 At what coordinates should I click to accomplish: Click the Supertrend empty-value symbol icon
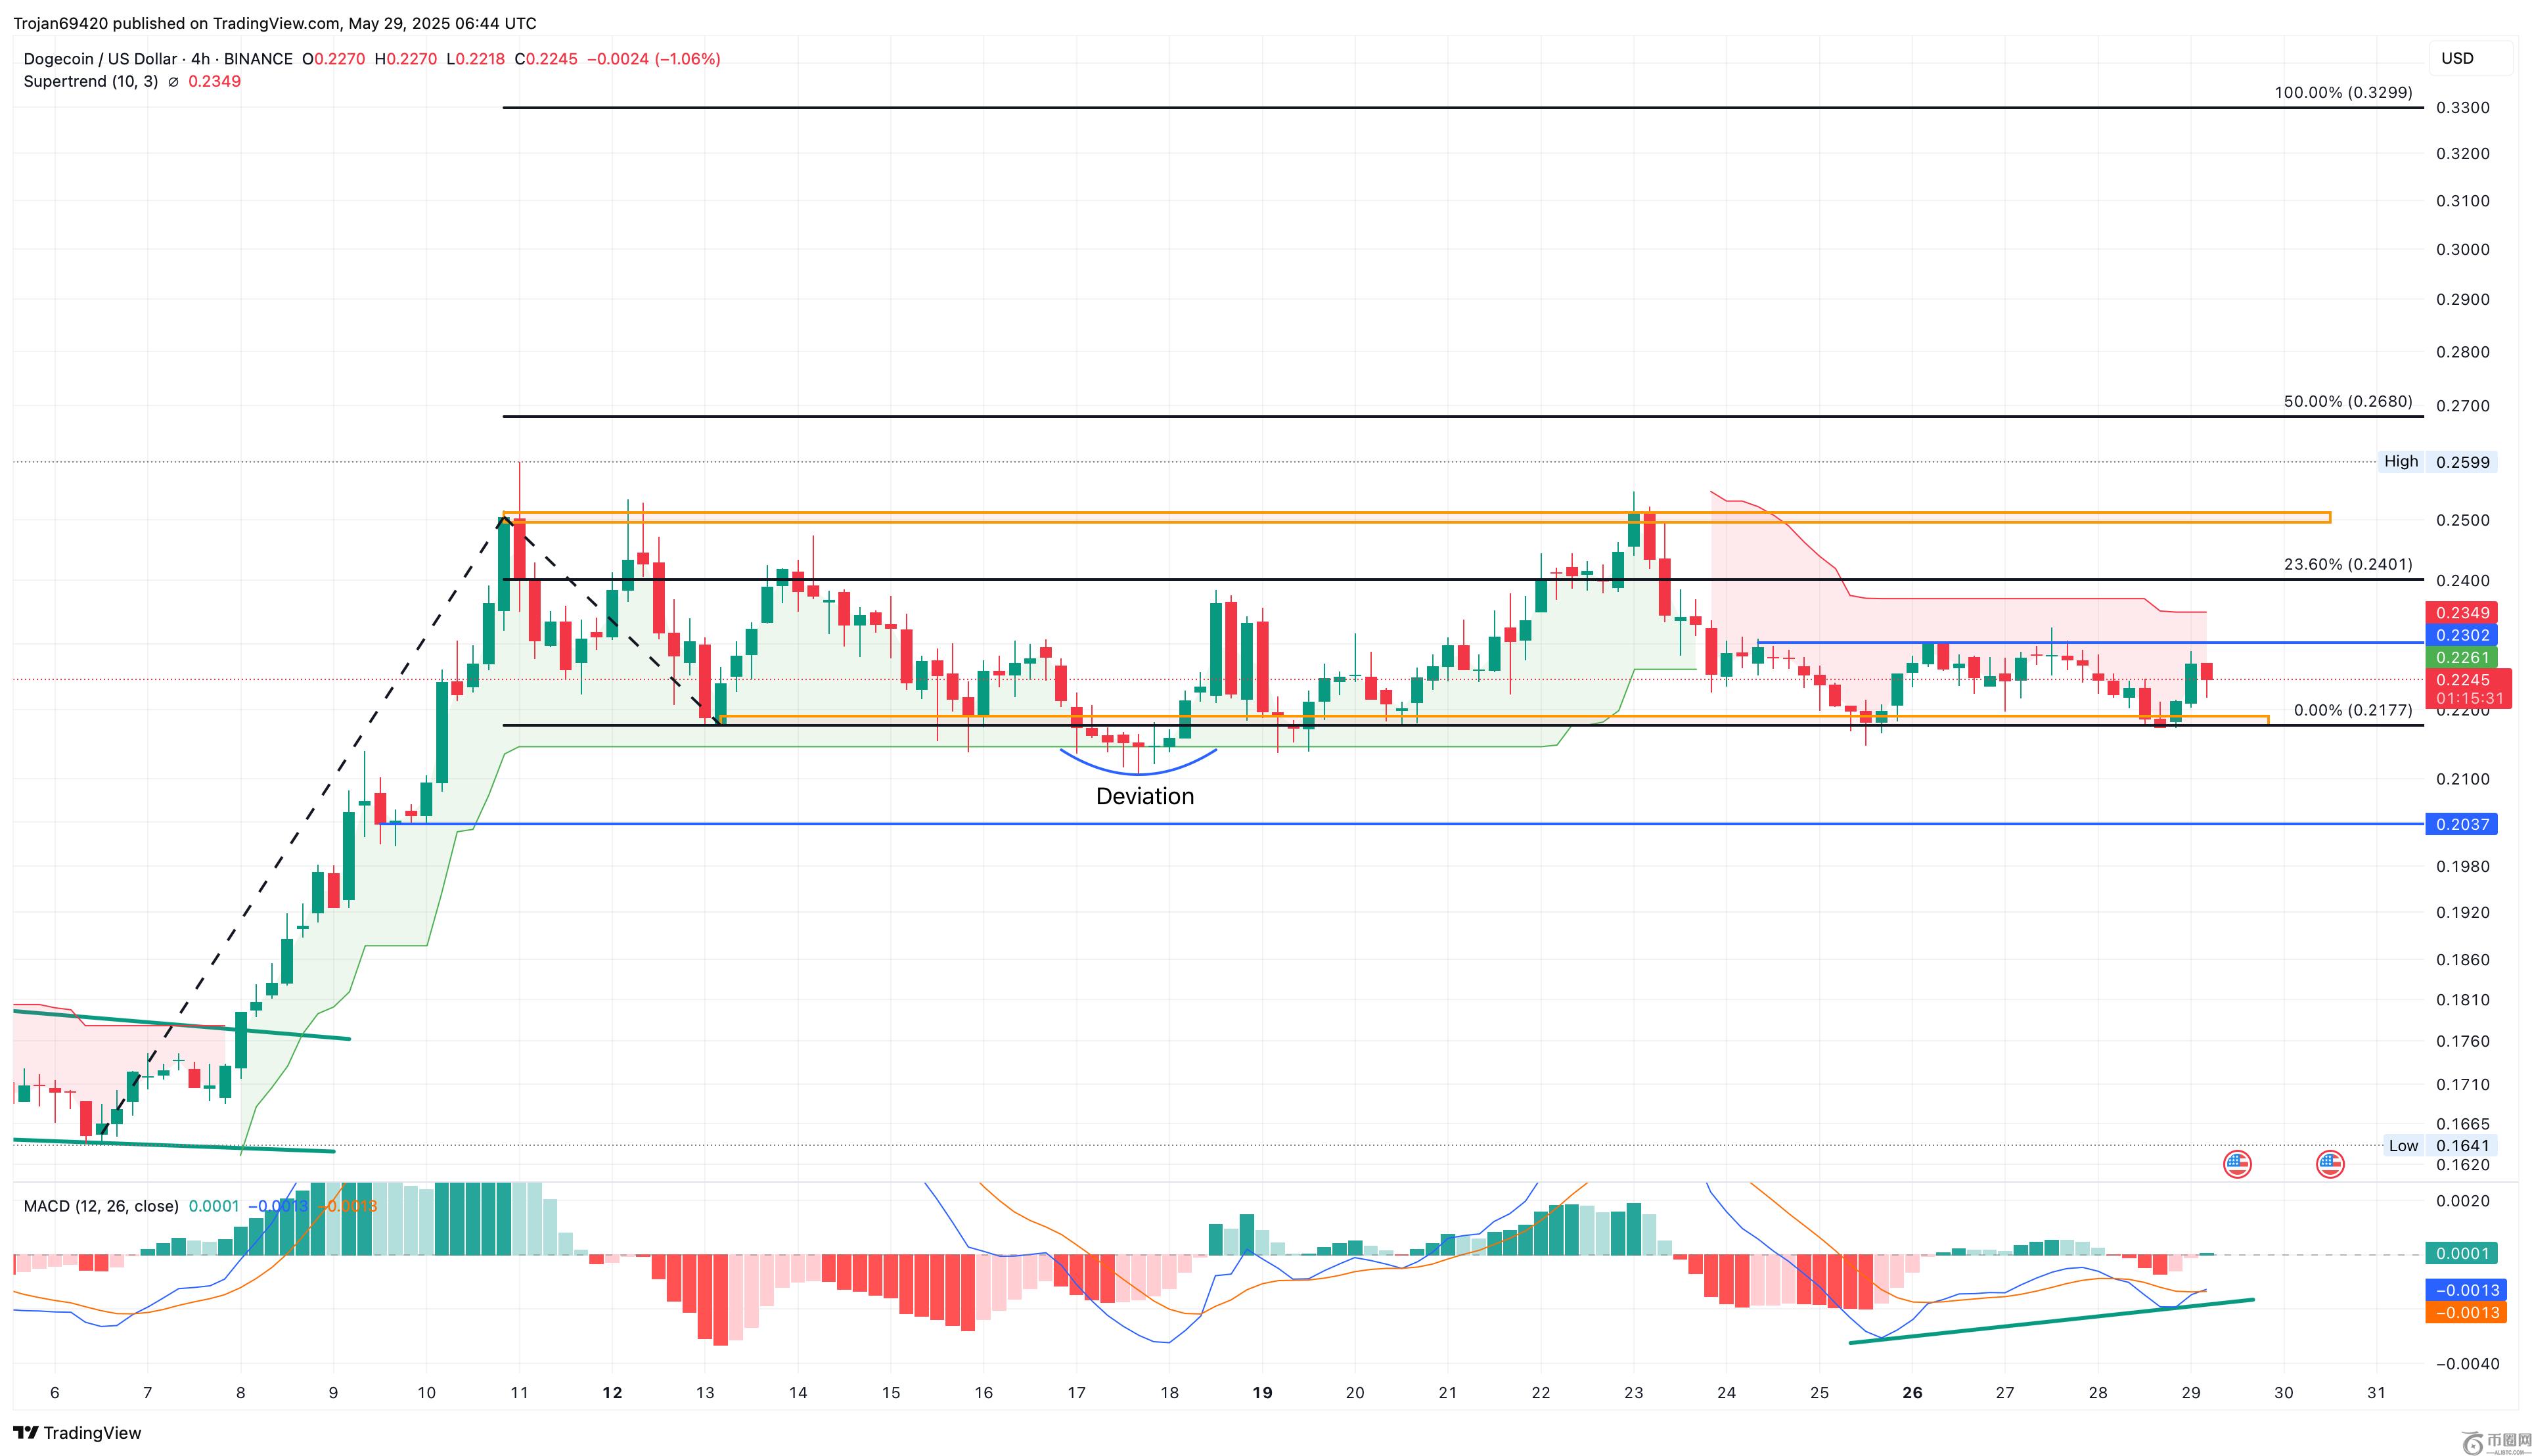(x=173, y=82)
